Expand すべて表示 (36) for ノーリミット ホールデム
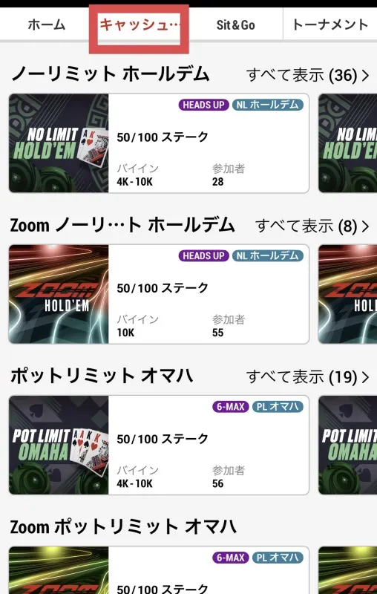The height and width of the screenshot is (594, 377). click(308, 76)
